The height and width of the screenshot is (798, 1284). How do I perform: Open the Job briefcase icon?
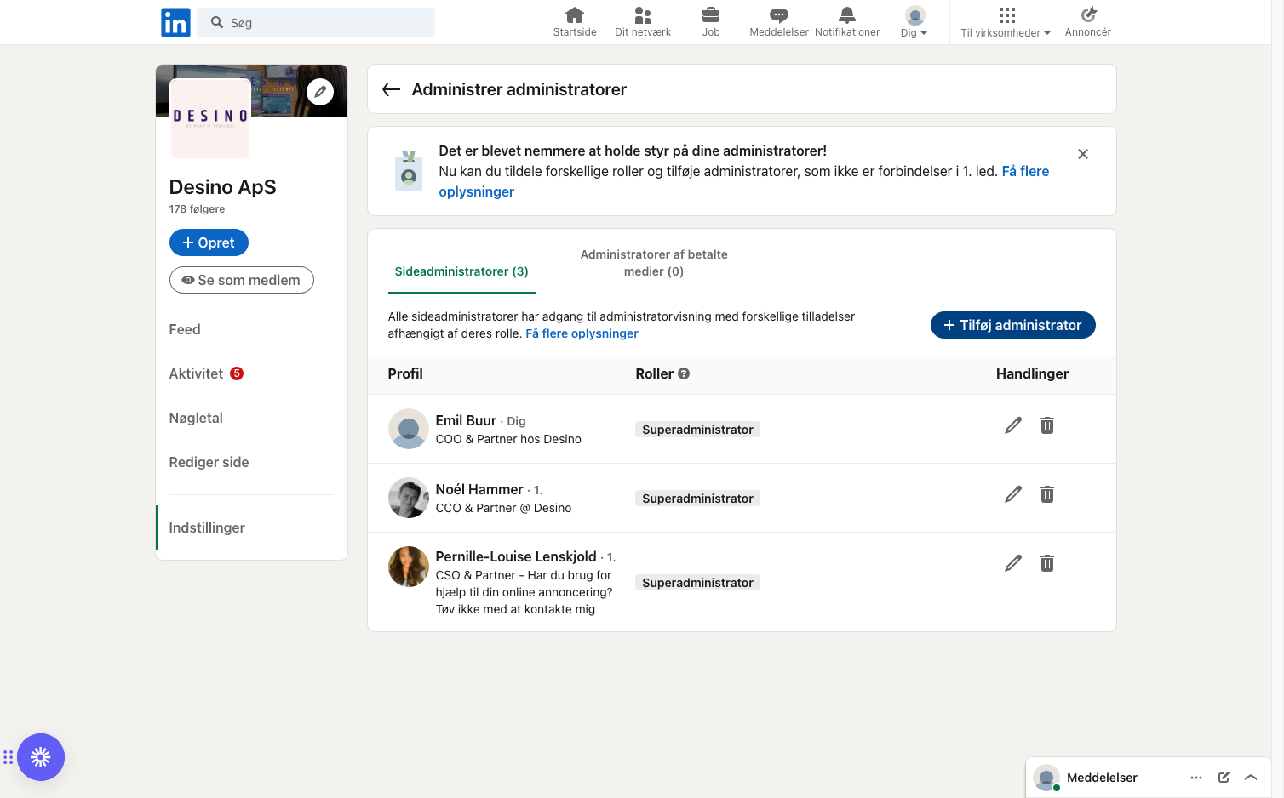(x=711, y=22)
